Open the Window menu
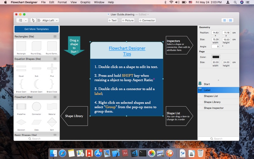Viewport: 254px width, 159px height. click(99, 2)
